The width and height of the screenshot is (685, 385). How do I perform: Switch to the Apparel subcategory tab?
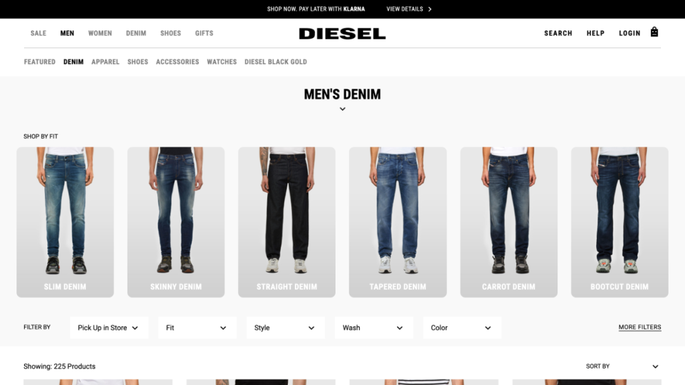coord(105,62)
